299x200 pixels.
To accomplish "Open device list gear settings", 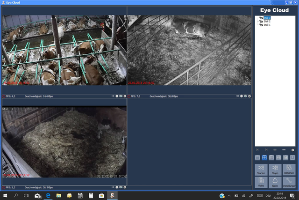I will point(292,150).
